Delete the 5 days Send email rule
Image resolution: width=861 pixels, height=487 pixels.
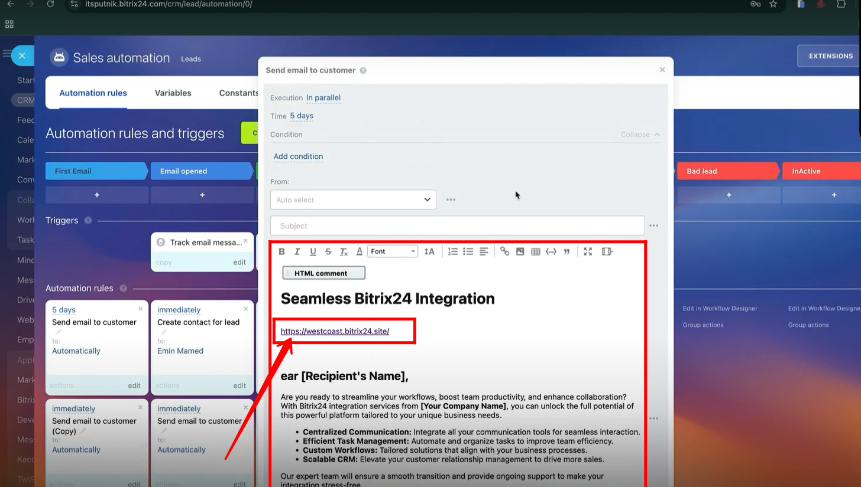tap(140, 309)
